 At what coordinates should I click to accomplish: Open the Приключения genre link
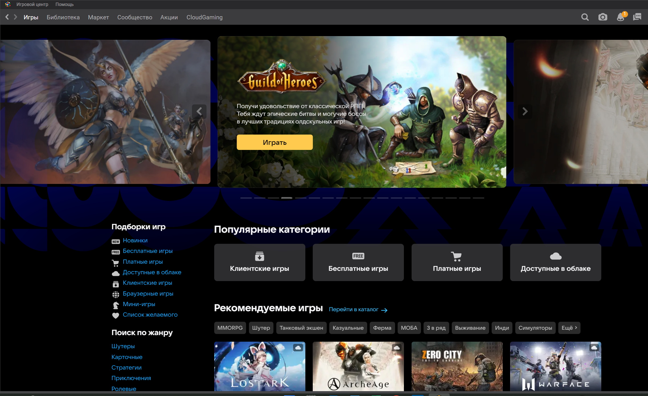pos(131,378)
